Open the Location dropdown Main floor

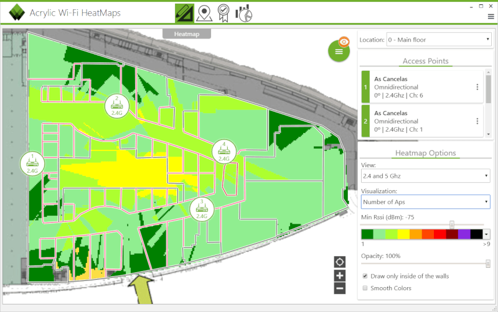pos(439,40)
